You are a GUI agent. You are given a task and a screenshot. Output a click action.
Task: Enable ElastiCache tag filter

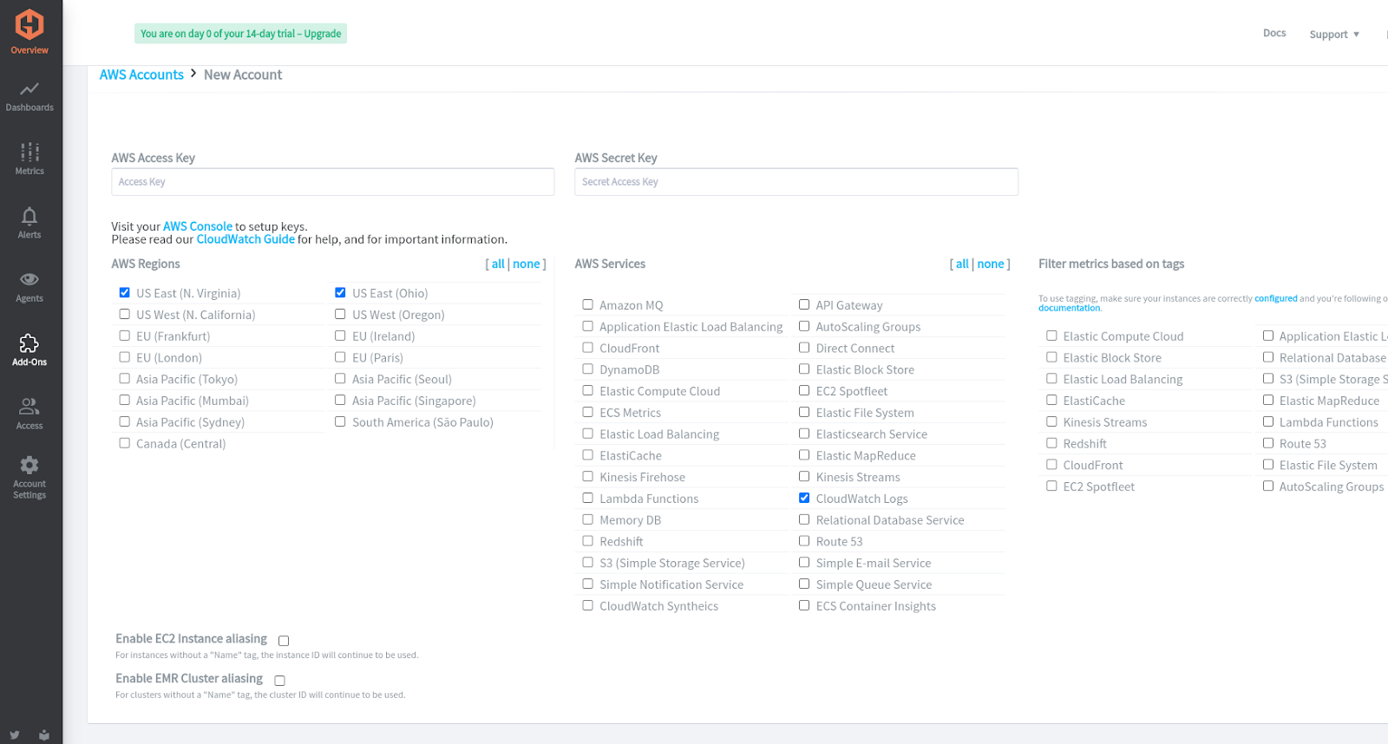point(1051,400)
